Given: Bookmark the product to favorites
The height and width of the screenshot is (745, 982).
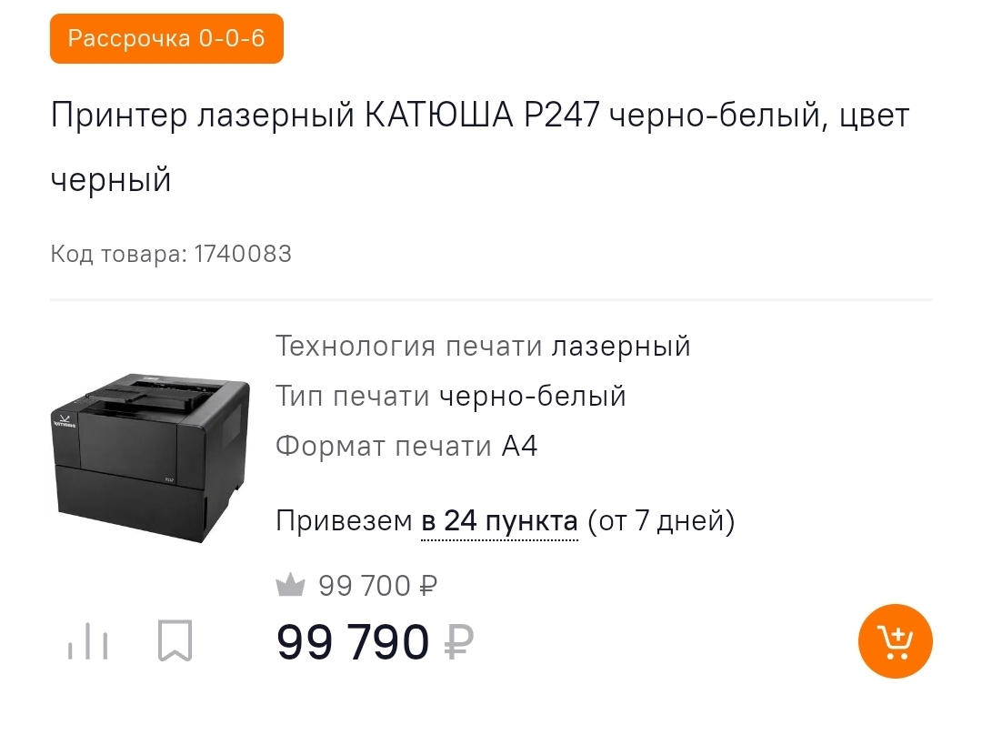Looking at the screenshot, I should click(x=175, y=641).
